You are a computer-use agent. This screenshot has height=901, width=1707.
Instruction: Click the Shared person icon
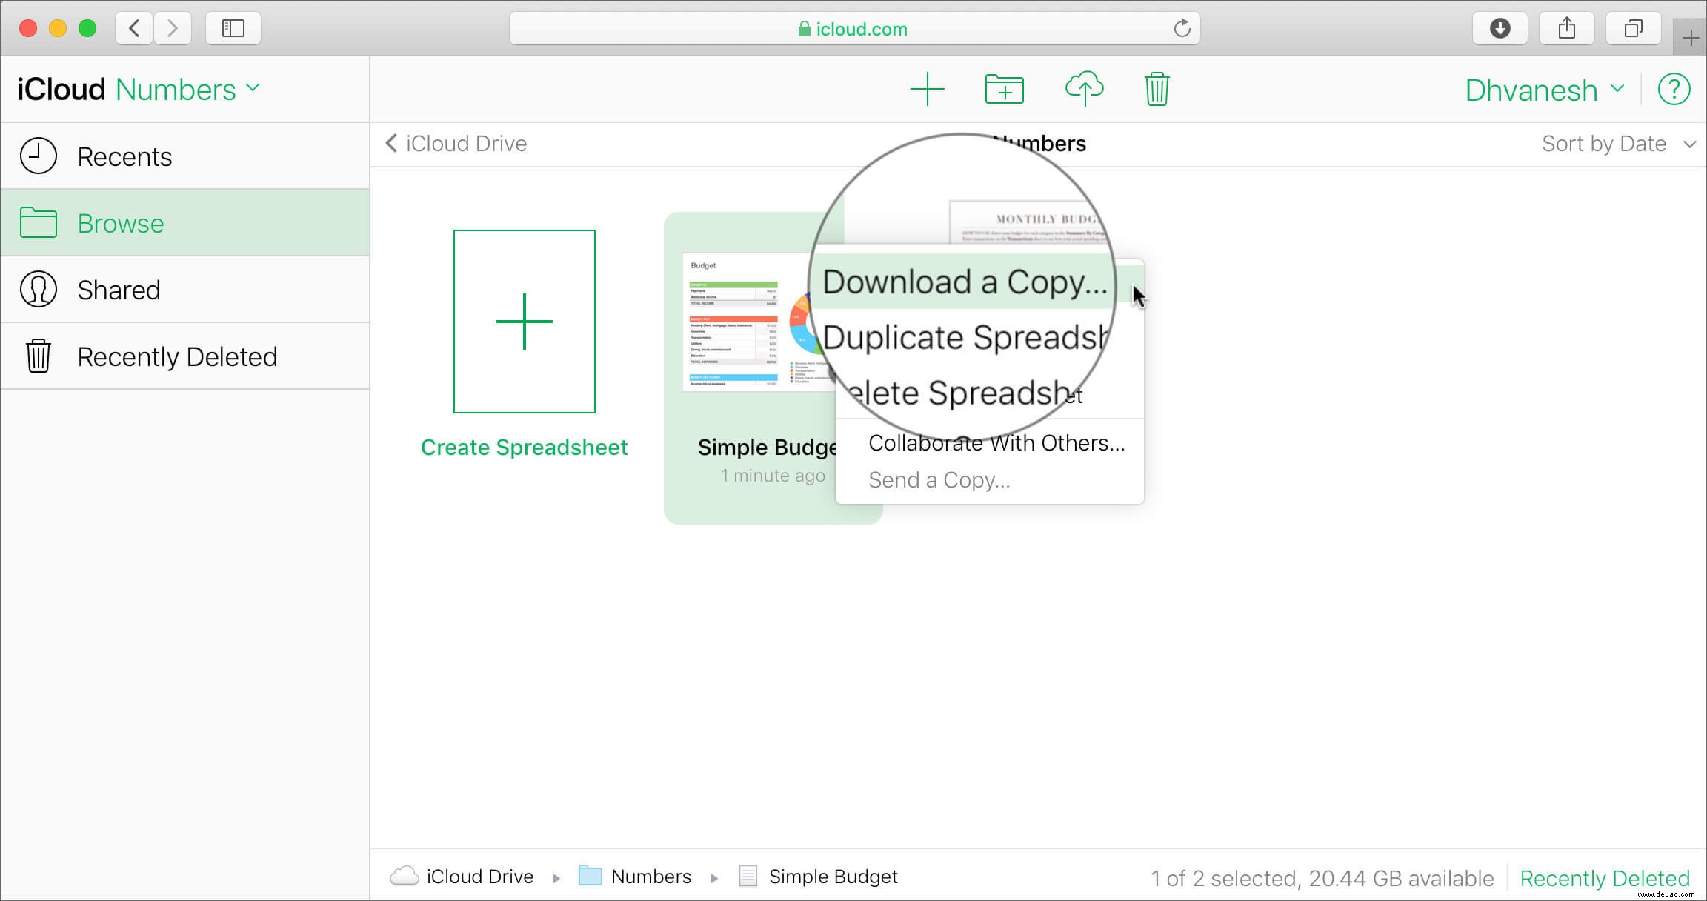click(38, 289)
